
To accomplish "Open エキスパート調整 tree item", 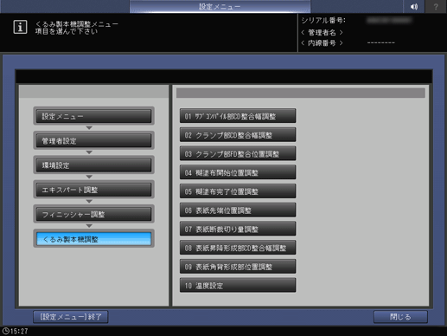I will click(x=93, y=190).
